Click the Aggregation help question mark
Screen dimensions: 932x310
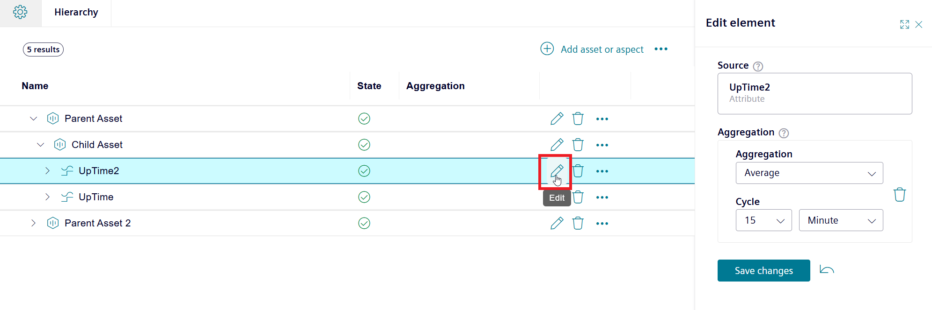[x=784, y=133]
